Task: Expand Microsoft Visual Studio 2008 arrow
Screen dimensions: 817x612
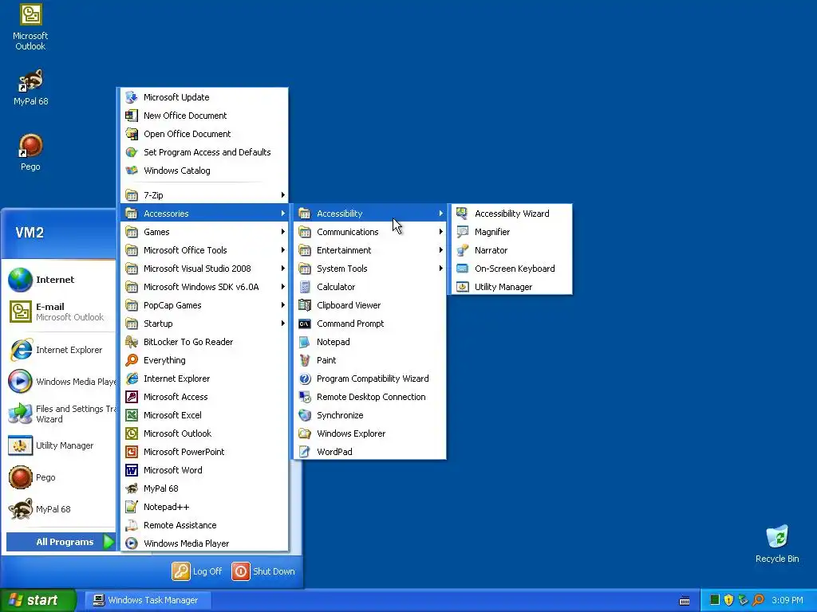Action: click(283, 269)
